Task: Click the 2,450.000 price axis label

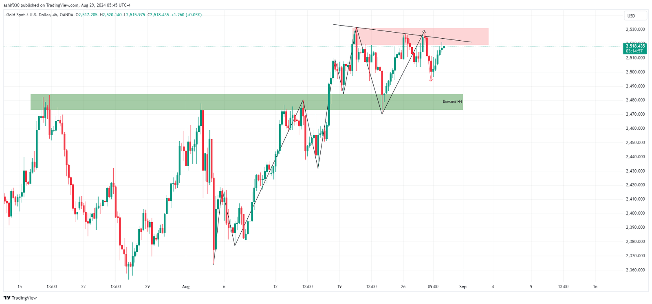Action: point(635,143)
